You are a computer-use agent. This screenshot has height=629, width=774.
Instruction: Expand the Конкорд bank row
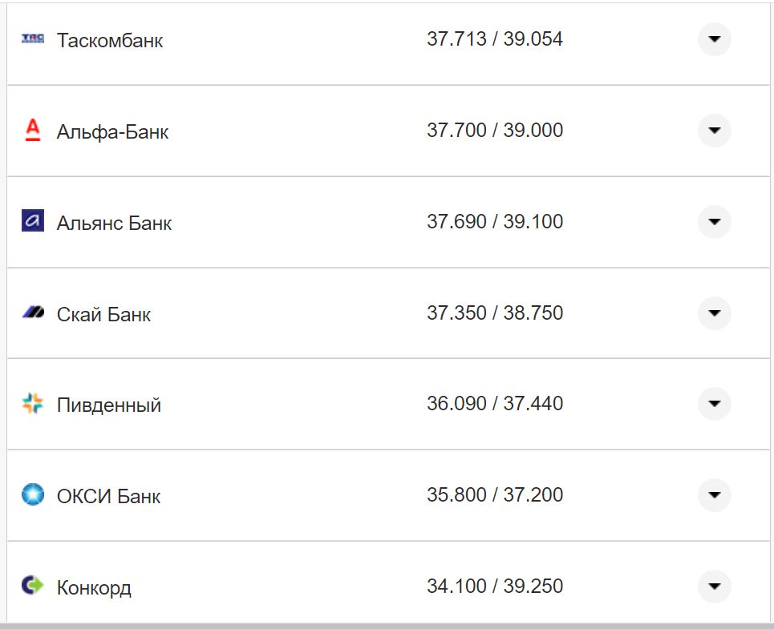[714, 587]
